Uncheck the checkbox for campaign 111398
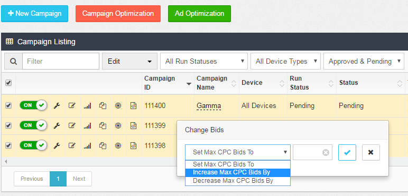The image size is (408, 196). point(8,145)
